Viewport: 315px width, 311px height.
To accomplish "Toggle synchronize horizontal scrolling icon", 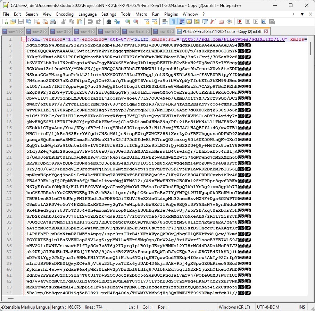I will (x=155, y=22).
